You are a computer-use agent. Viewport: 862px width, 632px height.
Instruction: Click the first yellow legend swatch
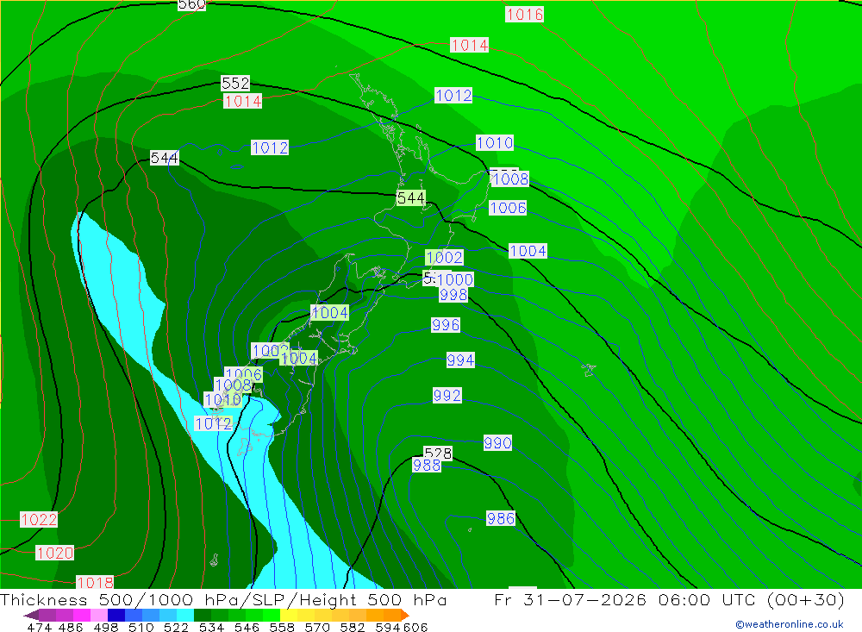click(x=289, y=615)
